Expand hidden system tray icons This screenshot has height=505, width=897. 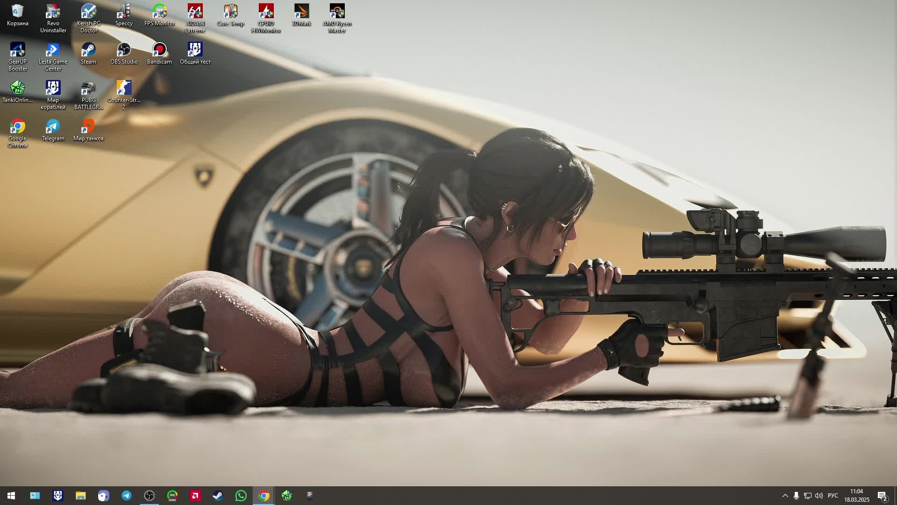785,496
